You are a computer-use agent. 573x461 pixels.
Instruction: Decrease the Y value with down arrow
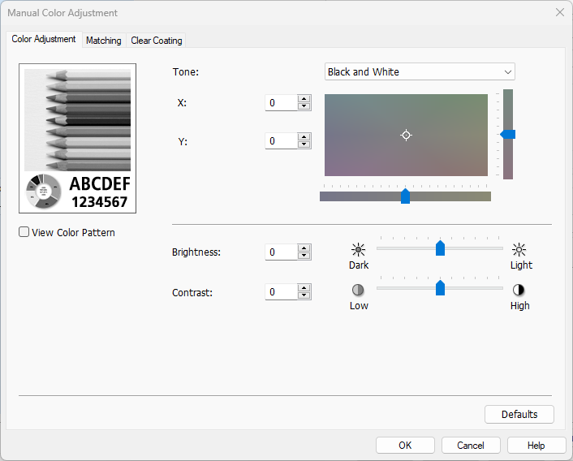point(304,145)
